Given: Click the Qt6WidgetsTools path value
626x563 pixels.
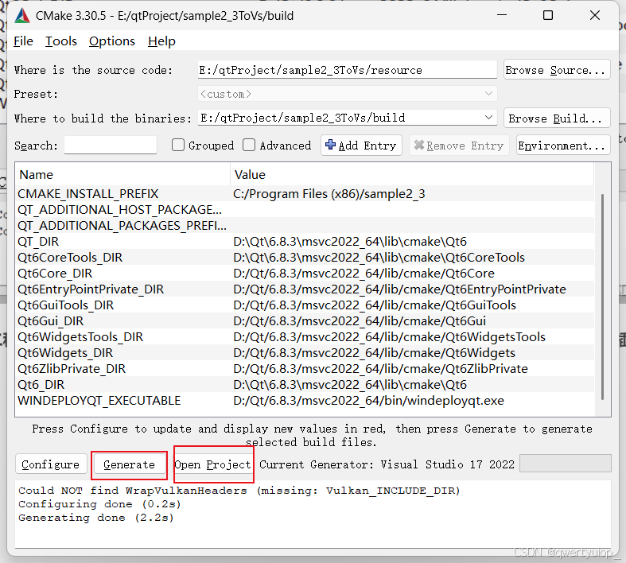Looking at the screenshot, I should point(389,337).
